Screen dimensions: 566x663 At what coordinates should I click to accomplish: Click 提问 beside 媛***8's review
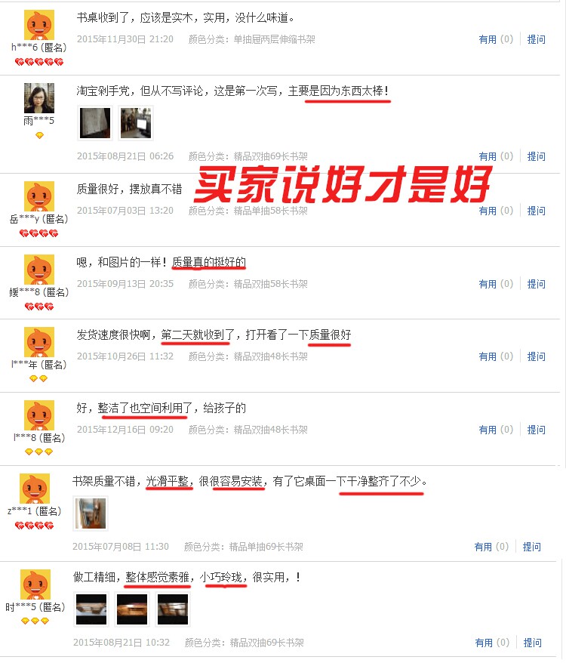pyautogui.click(x=536, y=284)
